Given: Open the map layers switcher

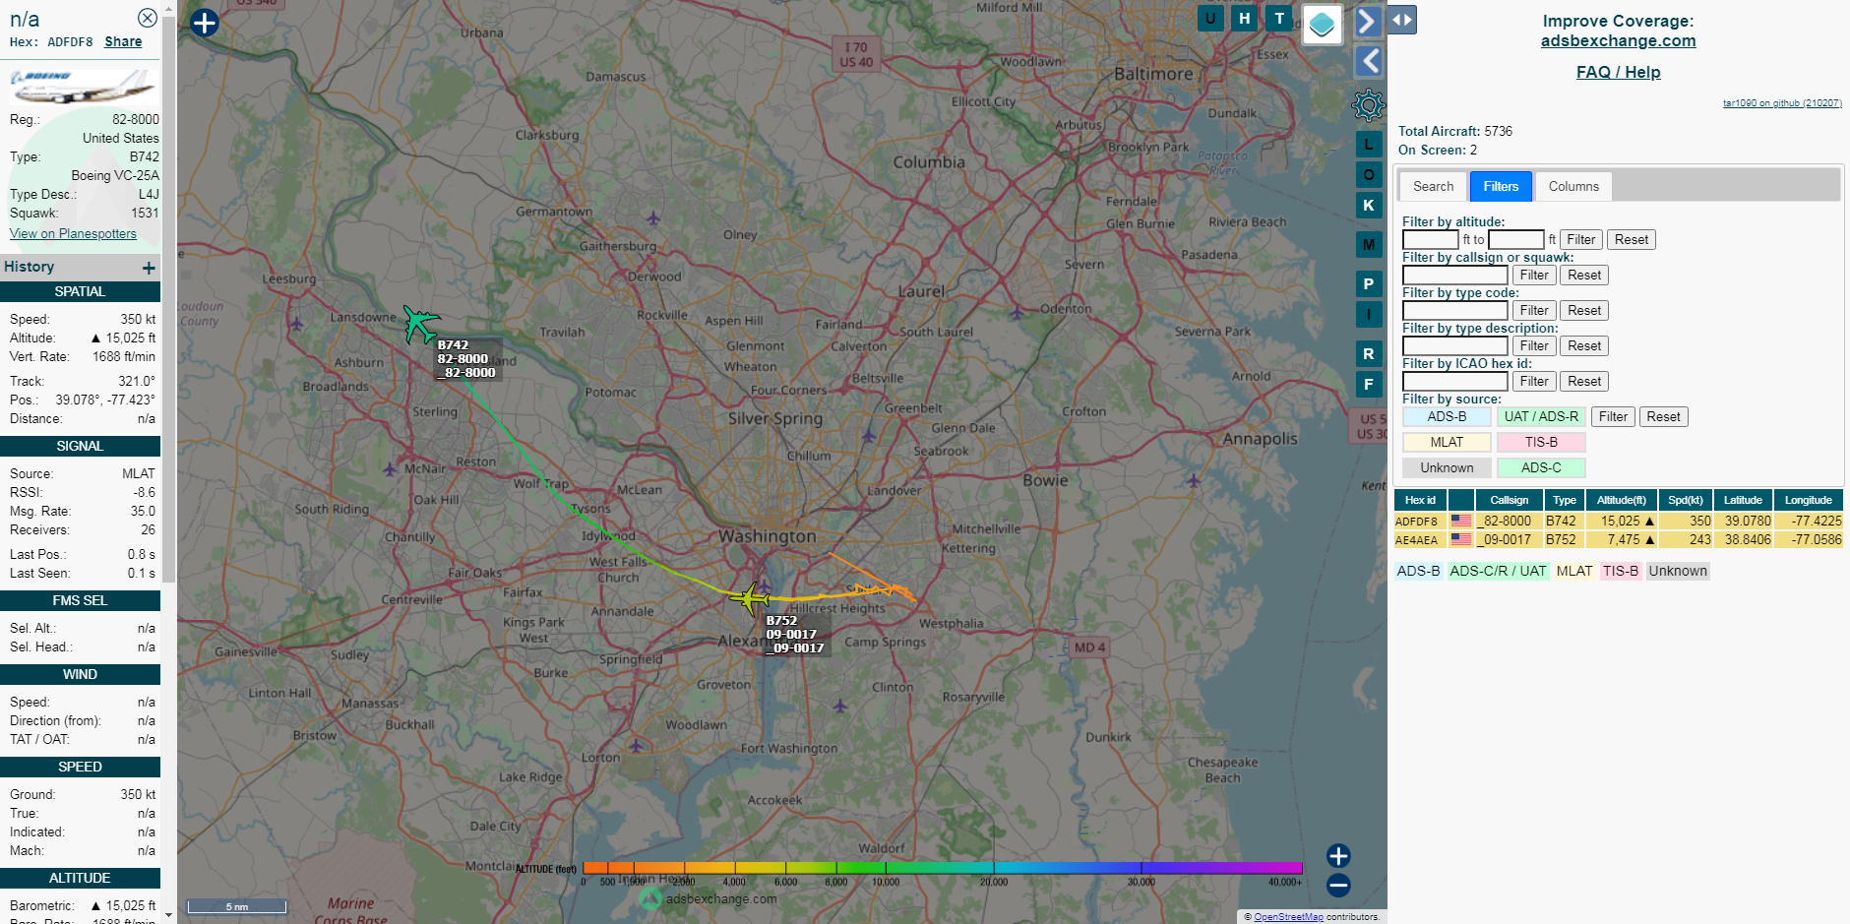Looking at the screenshot, I should [1323, 24].
